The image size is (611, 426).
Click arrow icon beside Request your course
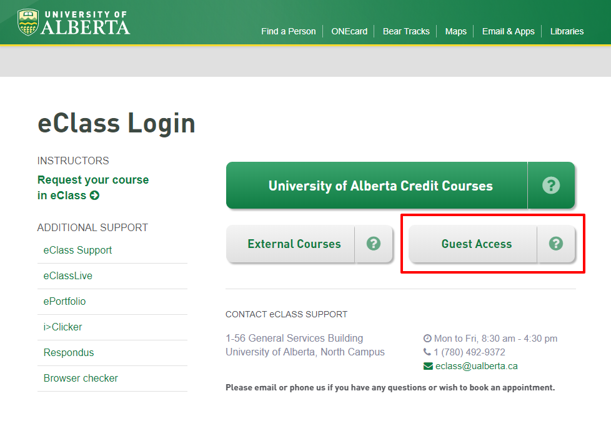(94, 196)
